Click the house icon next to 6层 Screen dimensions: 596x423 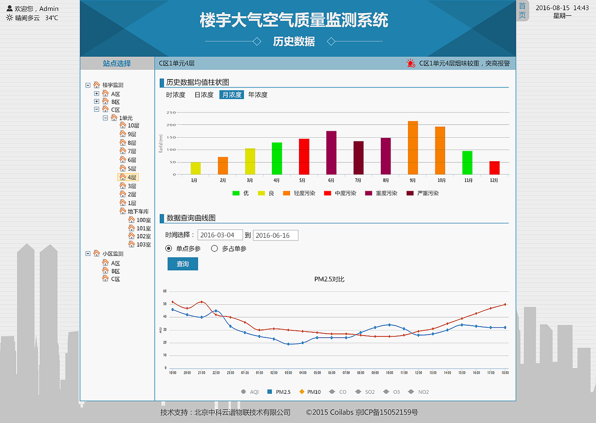point(123,160)
